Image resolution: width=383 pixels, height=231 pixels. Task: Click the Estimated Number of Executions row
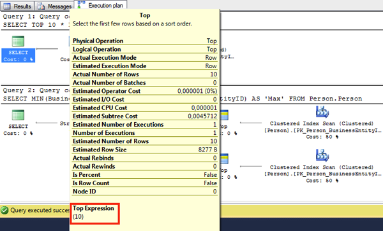click(x=145, y=124)
